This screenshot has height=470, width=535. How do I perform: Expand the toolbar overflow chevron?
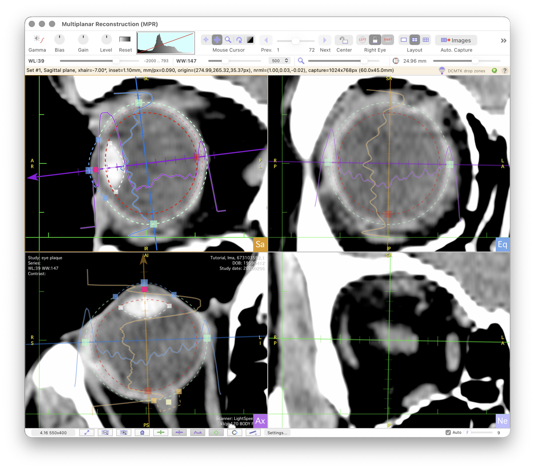(503, 41)
